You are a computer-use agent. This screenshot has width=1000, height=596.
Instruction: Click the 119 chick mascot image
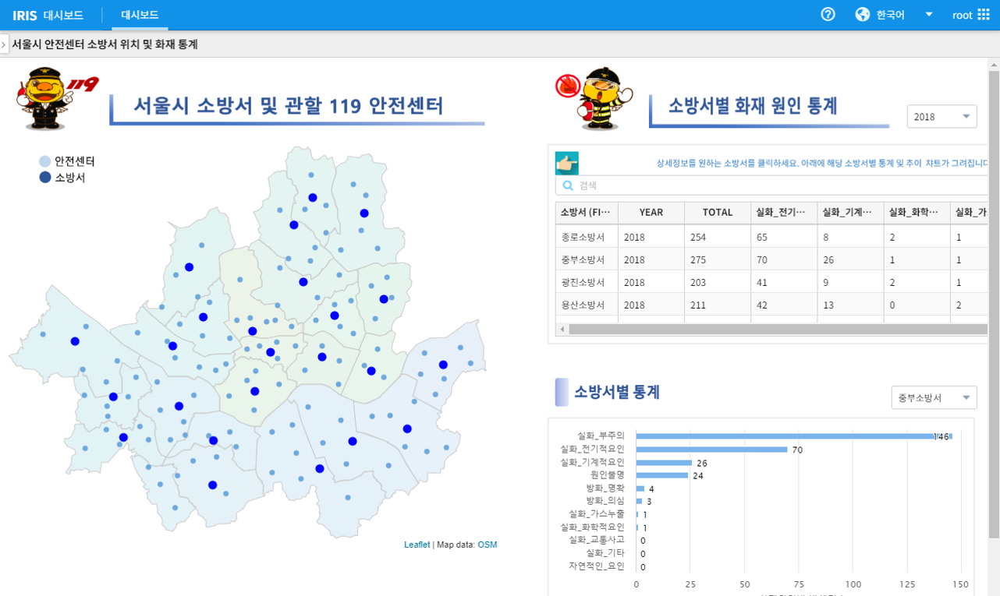point(56,97)
